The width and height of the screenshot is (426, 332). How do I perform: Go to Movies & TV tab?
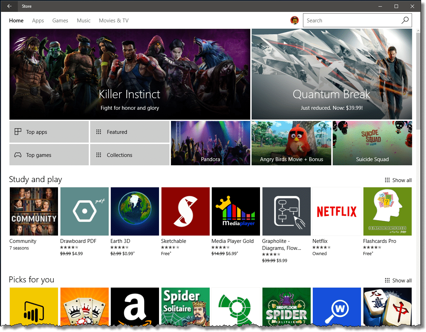click(114, 21)
